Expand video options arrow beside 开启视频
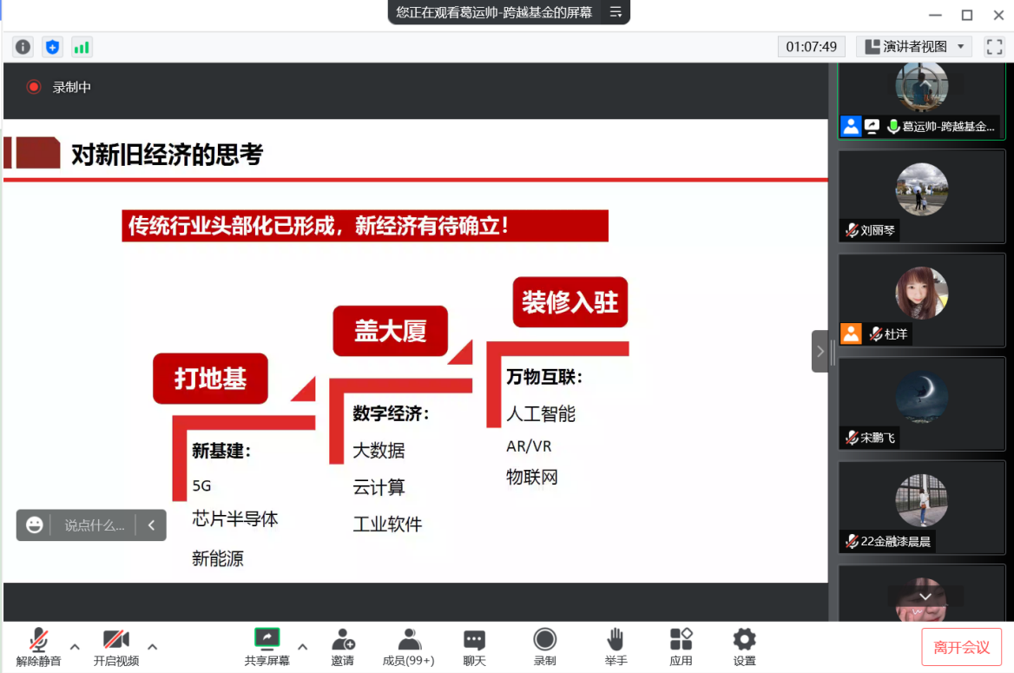 tap(153, 646)
